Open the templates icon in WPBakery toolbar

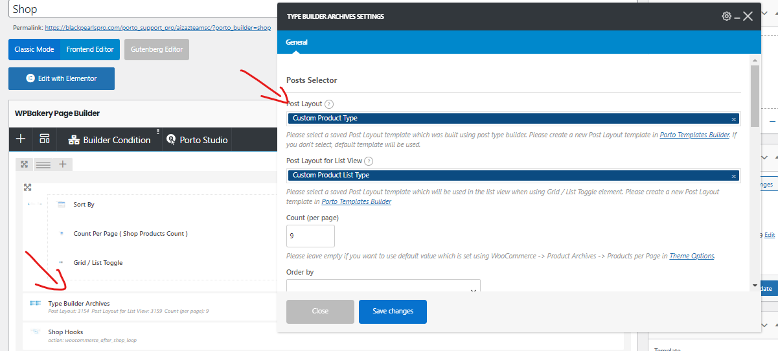coord(45,139)
